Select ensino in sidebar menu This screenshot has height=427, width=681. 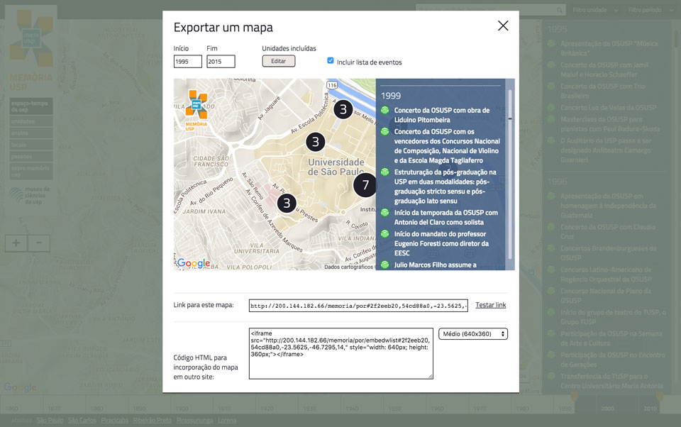(x=31, y=133)
